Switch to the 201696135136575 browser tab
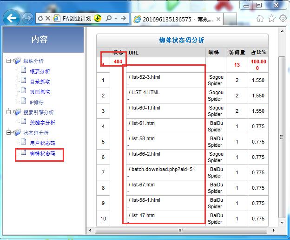 pyautogui.click(x=177, y=19)
